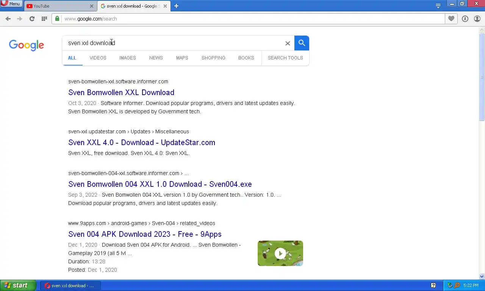Open a new tab with plus button
485x291 pixels.
(176, 6)
